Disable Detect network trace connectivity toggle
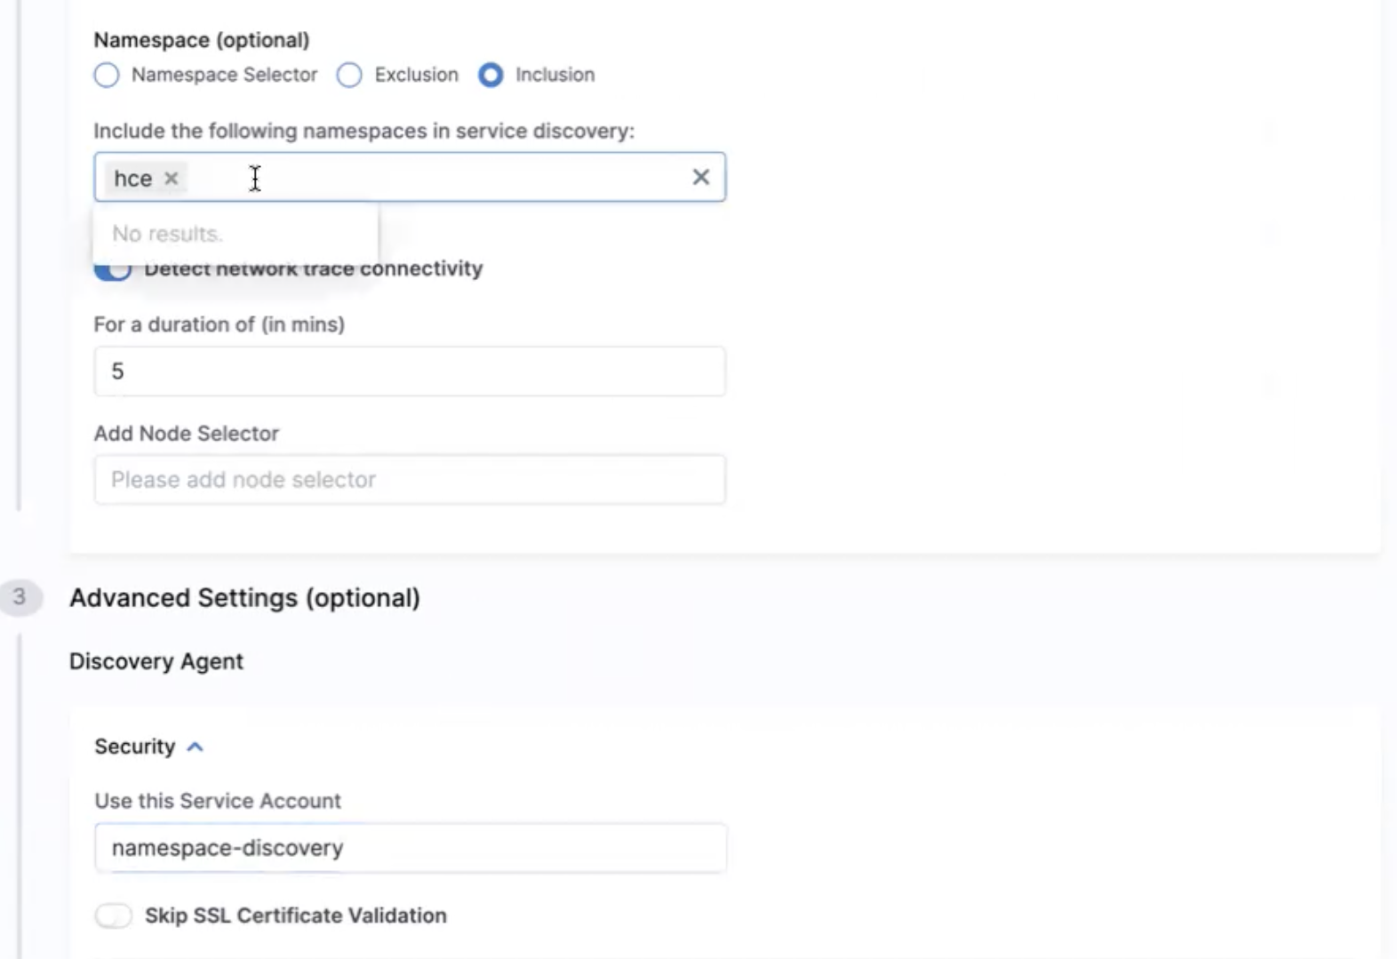 coord(113,269)
